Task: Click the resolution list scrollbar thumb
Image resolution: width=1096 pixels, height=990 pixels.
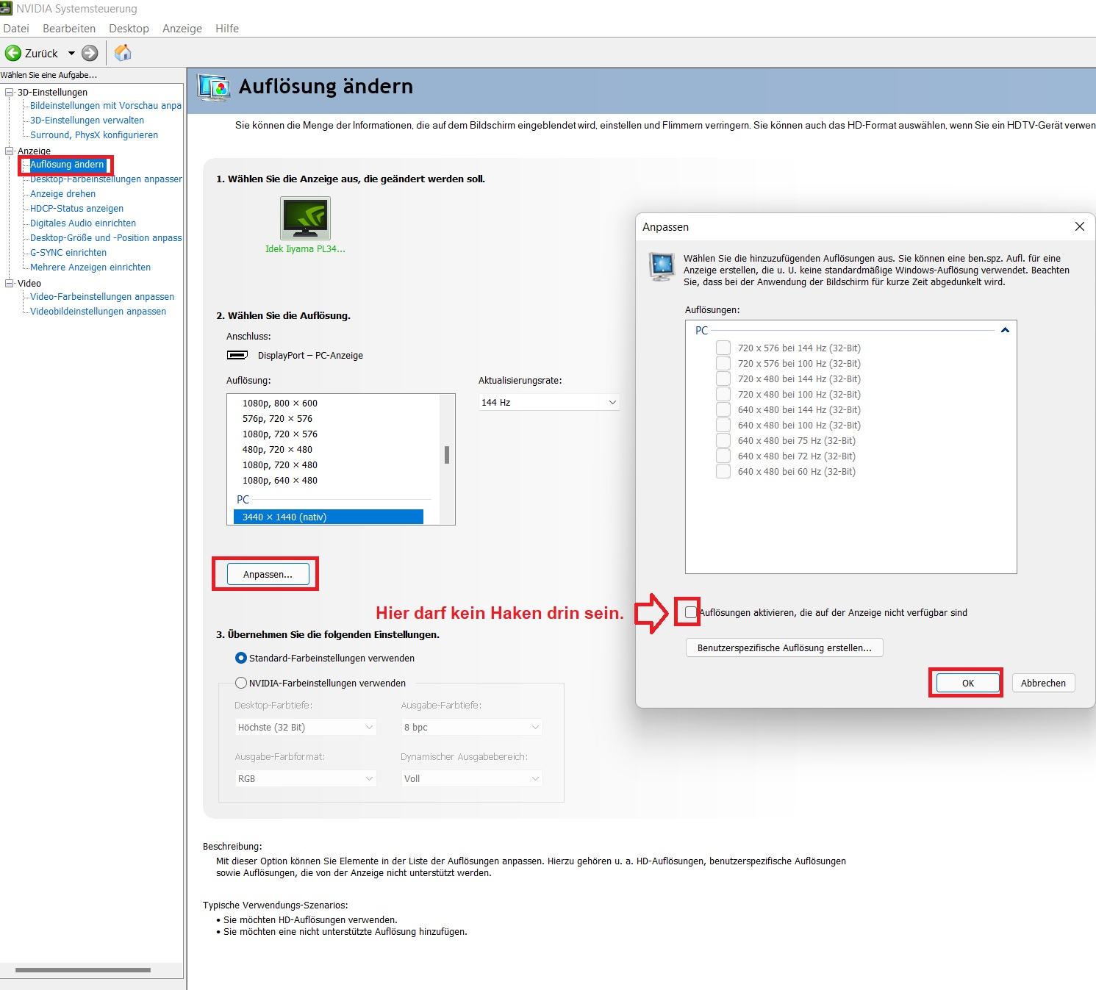Action: [x=447, y=455]
